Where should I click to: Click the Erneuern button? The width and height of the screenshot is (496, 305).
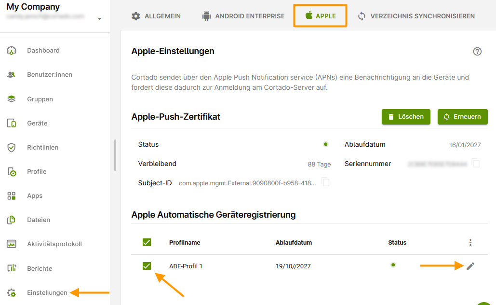pyautogui.click(x=462, y=117)
